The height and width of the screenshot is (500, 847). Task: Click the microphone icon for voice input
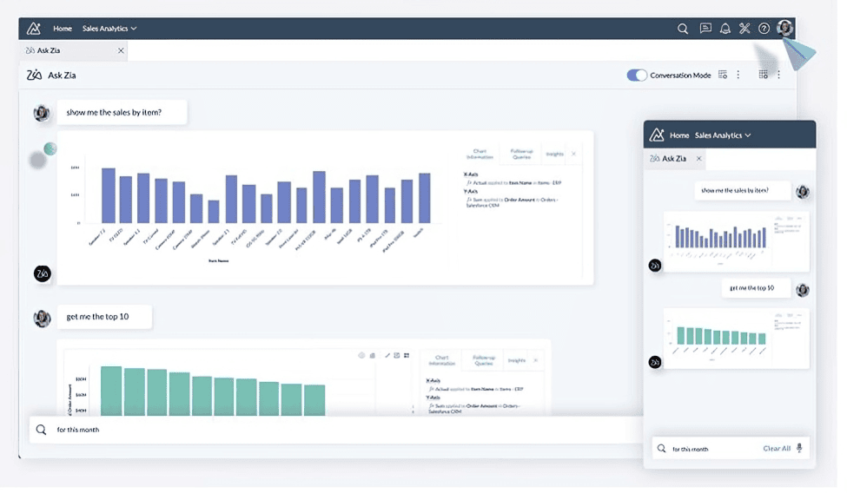pyautogui.click(x=797, y=448)
